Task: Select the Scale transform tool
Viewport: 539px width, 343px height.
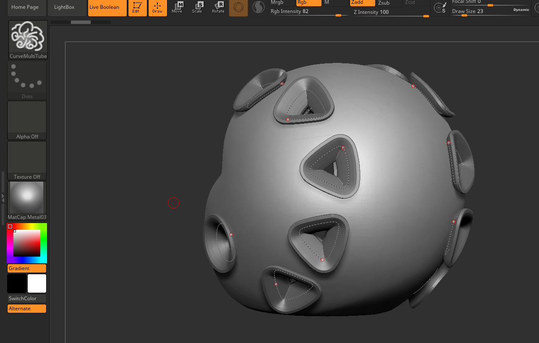Action: (x=197, y=8)
